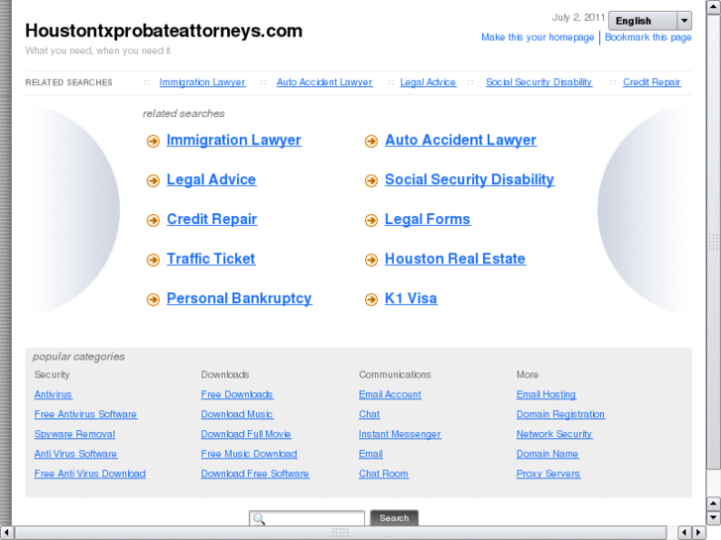Open the Instant Messenger link
The width and height of the screenshot is (721, 540).
click(x=400, y=434)
